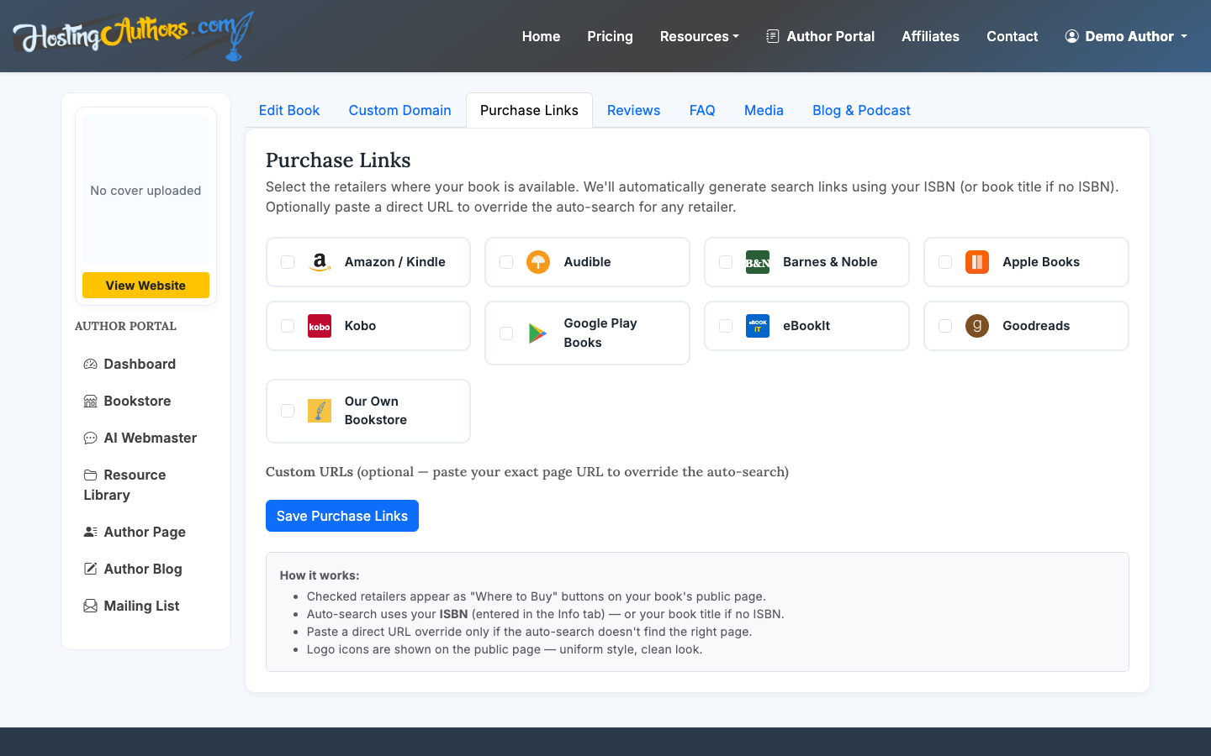Select the Apple Books checkbox
The image size is (1211, 756).
945,262
